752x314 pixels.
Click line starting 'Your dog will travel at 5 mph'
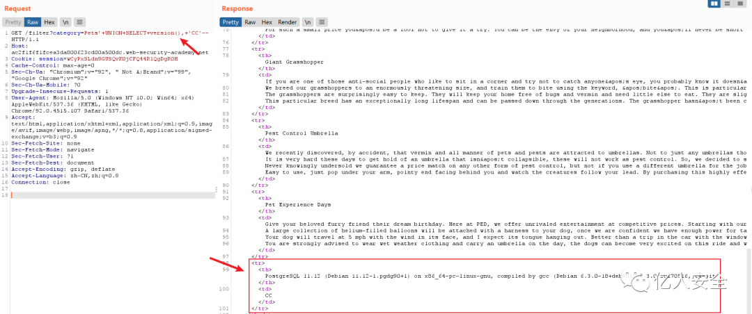pos(506,237)
